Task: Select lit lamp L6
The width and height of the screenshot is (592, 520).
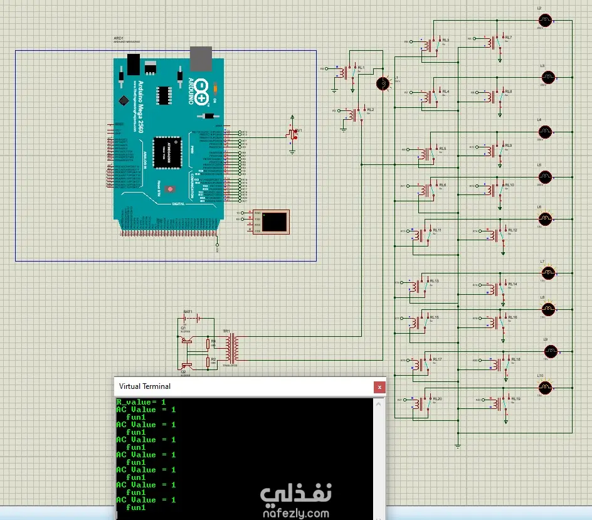Action: pyautogui.click(x=545, y=219)
